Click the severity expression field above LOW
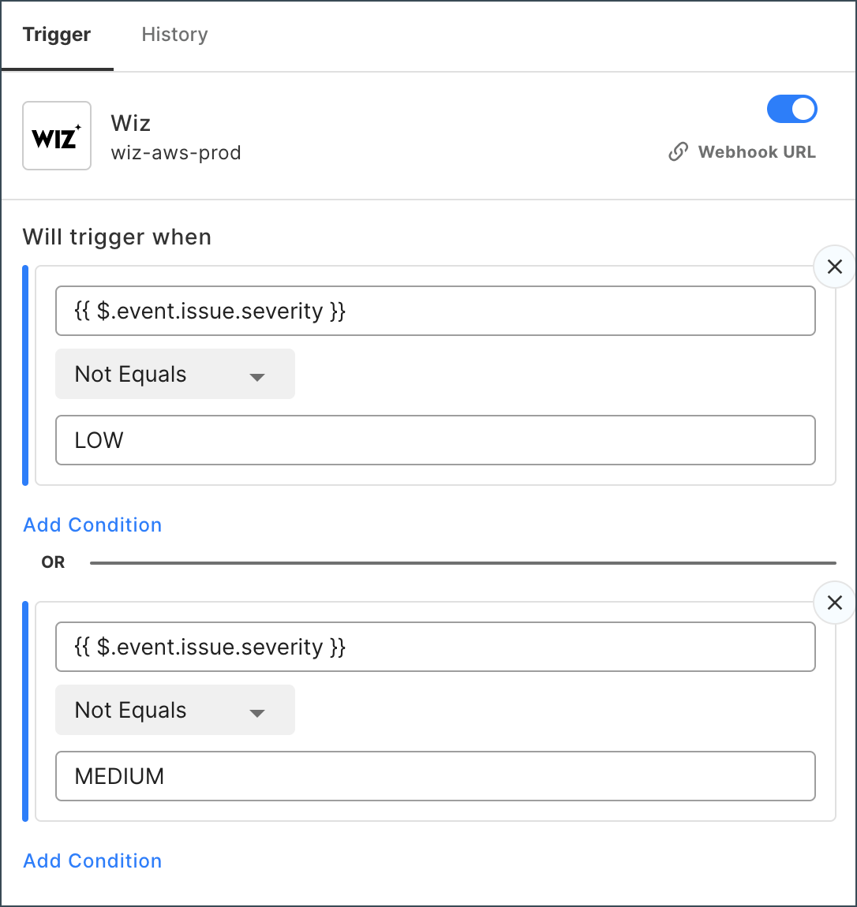 pos(435,311)
